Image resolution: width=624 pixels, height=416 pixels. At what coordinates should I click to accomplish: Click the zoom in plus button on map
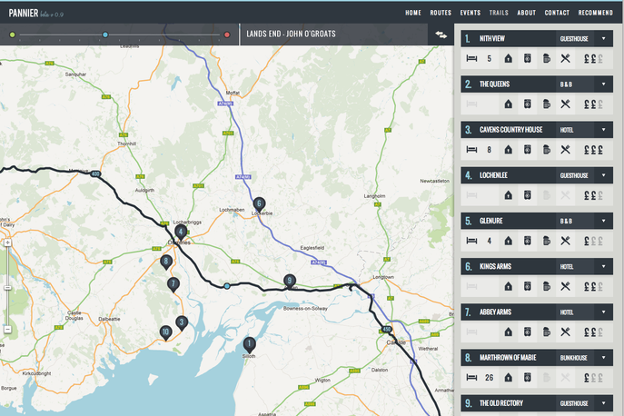click(x=6, y=243)
